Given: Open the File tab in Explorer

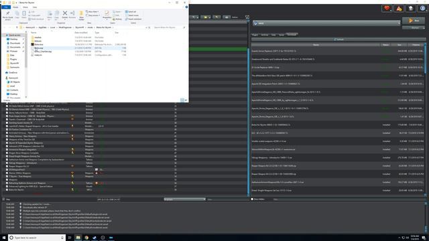Looking at the screenshot, I should (6, 7).
